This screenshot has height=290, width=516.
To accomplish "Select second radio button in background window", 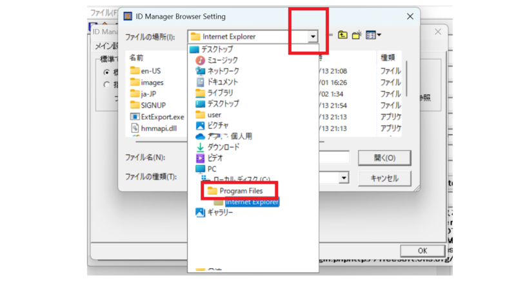I will (x=106, y=84).
